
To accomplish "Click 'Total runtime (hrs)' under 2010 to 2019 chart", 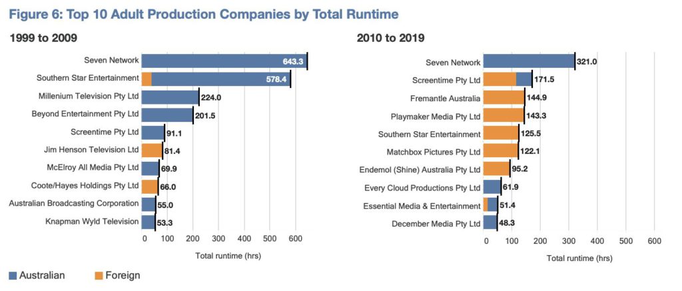I will [579, 258].
